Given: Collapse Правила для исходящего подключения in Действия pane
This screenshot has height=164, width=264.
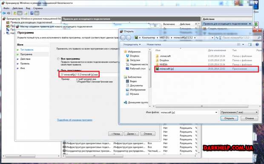Looking at the screenshot, I should point(250,24).
